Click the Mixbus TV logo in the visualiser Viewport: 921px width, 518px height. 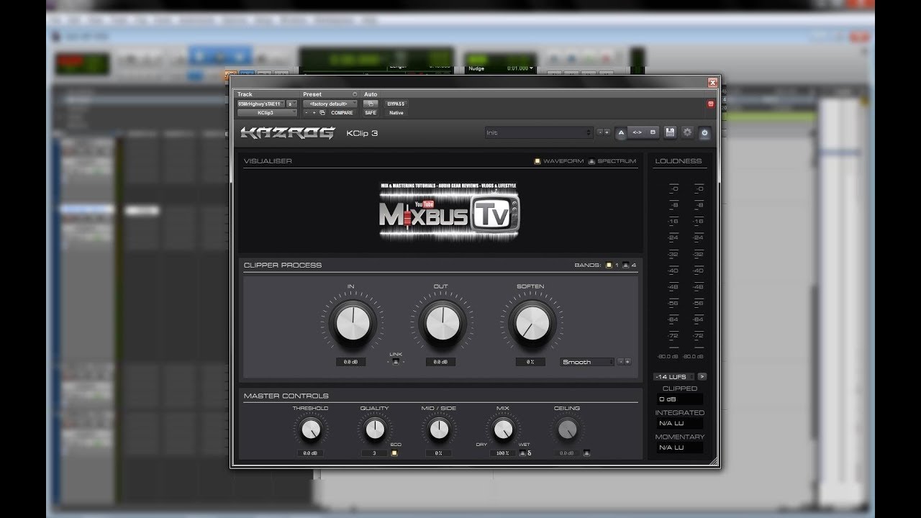(x=450, y=213)
